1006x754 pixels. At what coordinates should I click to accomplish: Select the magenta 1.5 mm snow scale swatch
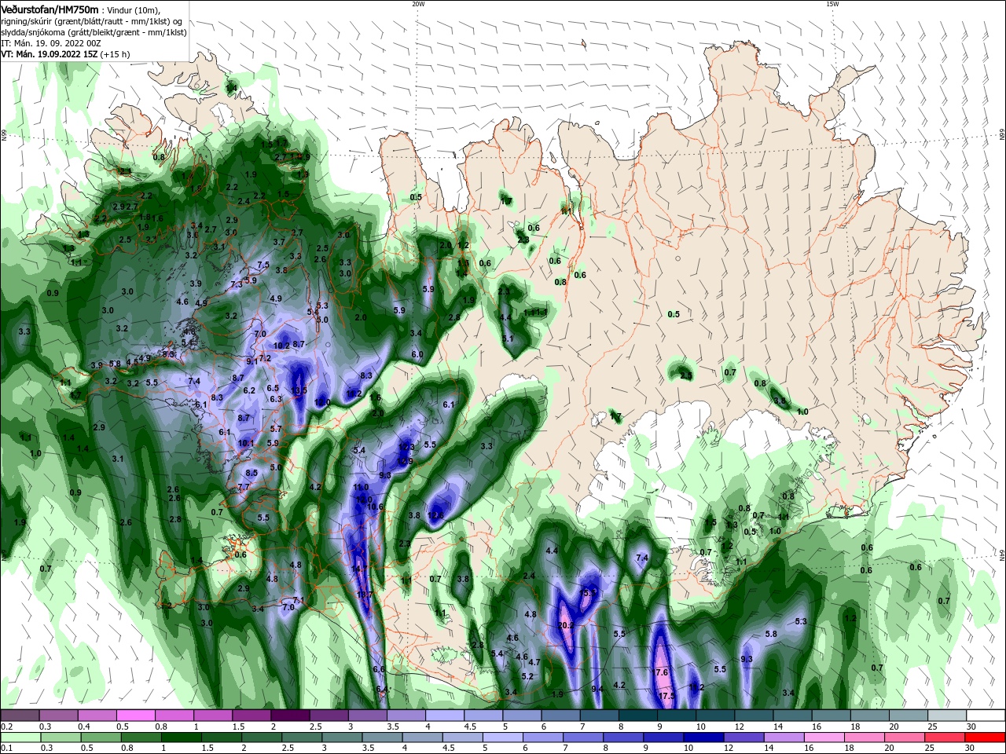coord(252,716)
